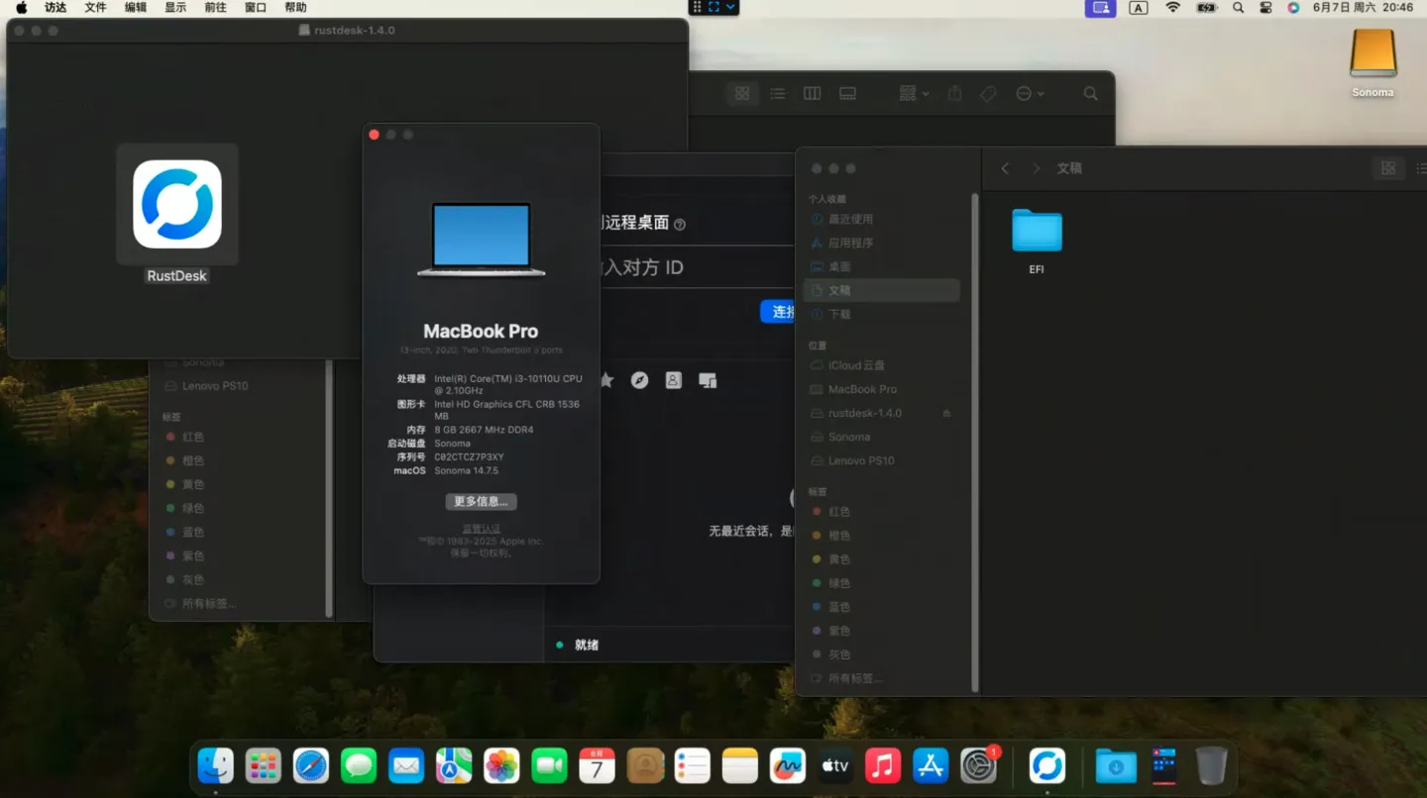Eject the rustdesk-1.4.0 volume in sidebar
Viewport: 1427px width, 798px height.
pos(946,413)
